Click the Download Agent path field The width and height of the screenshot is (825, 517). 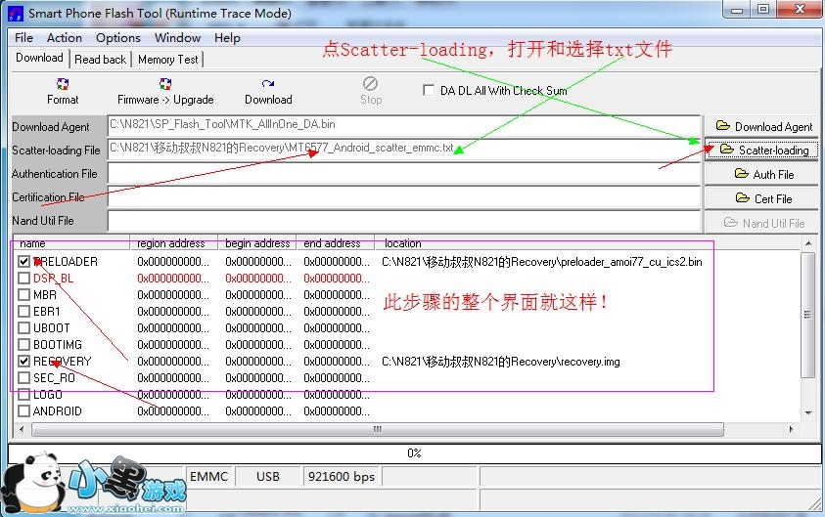click(403, 126)
